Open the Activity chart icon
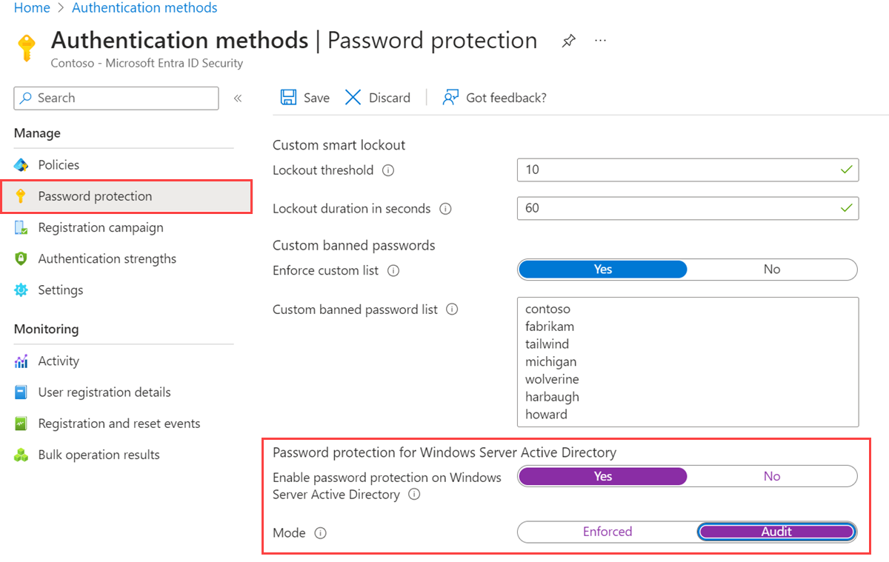Screen dimensions: 889x562 point(23,361)
